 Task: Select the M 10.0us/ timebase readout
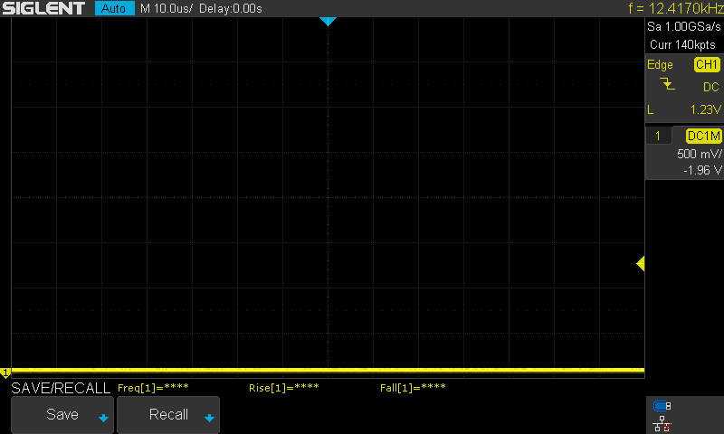[x=167, y=8]
